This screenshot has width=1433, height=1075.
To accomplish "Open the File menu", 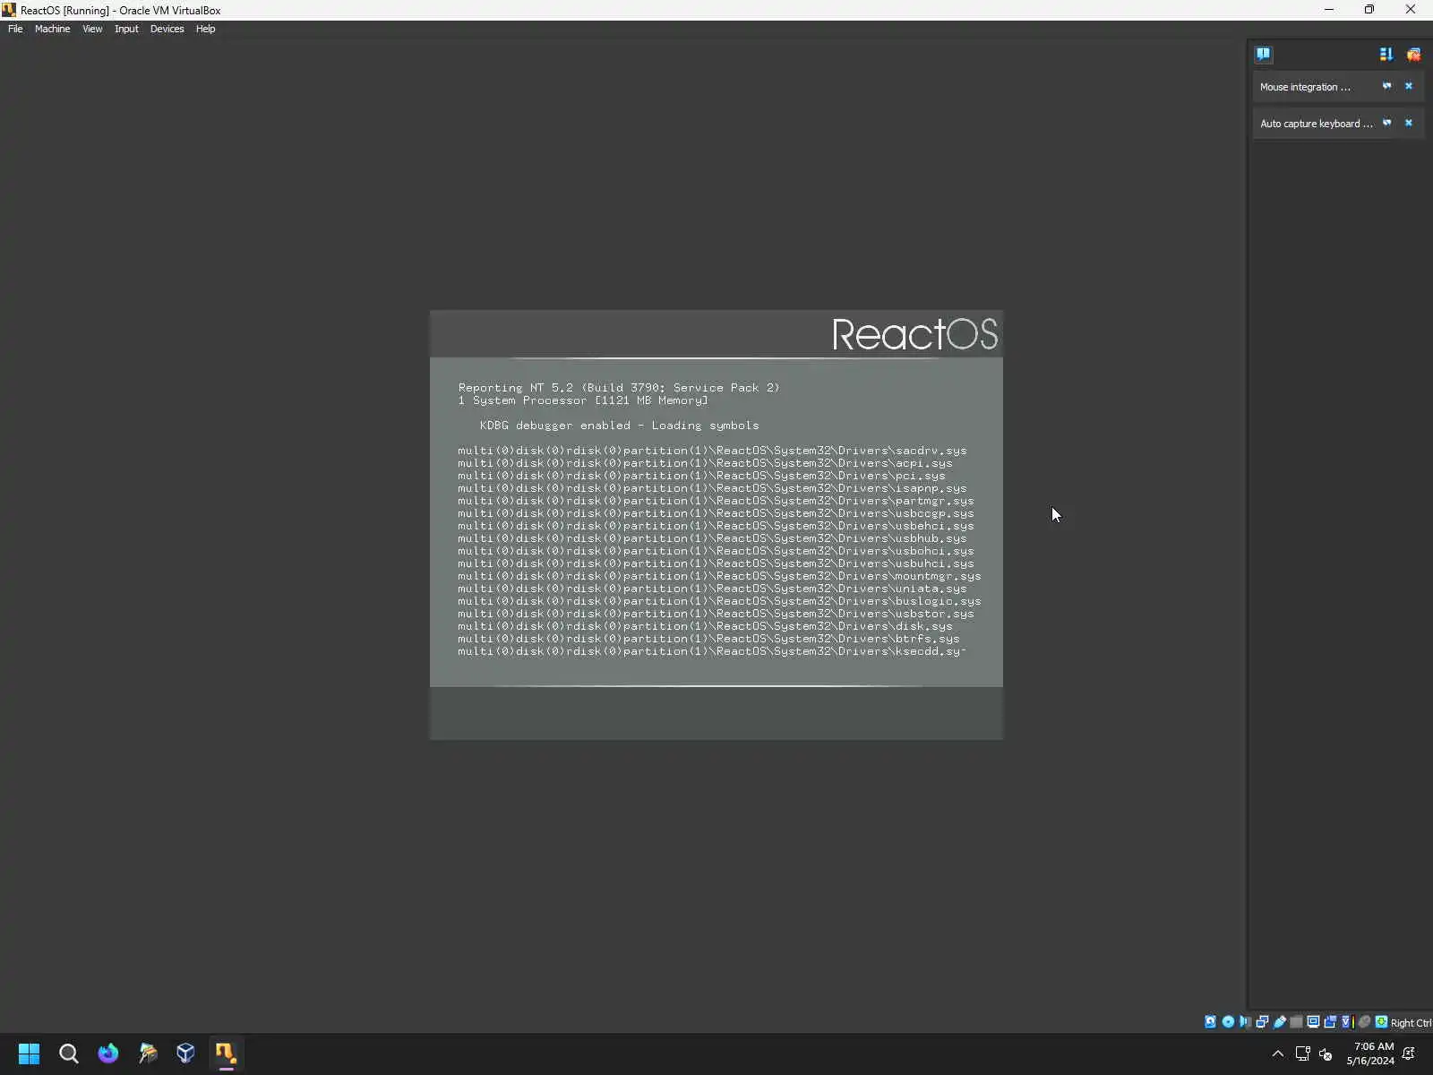I will click(15, 29).
